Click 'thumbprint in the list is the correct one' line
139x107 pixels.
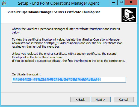click(x=38, y=57)
